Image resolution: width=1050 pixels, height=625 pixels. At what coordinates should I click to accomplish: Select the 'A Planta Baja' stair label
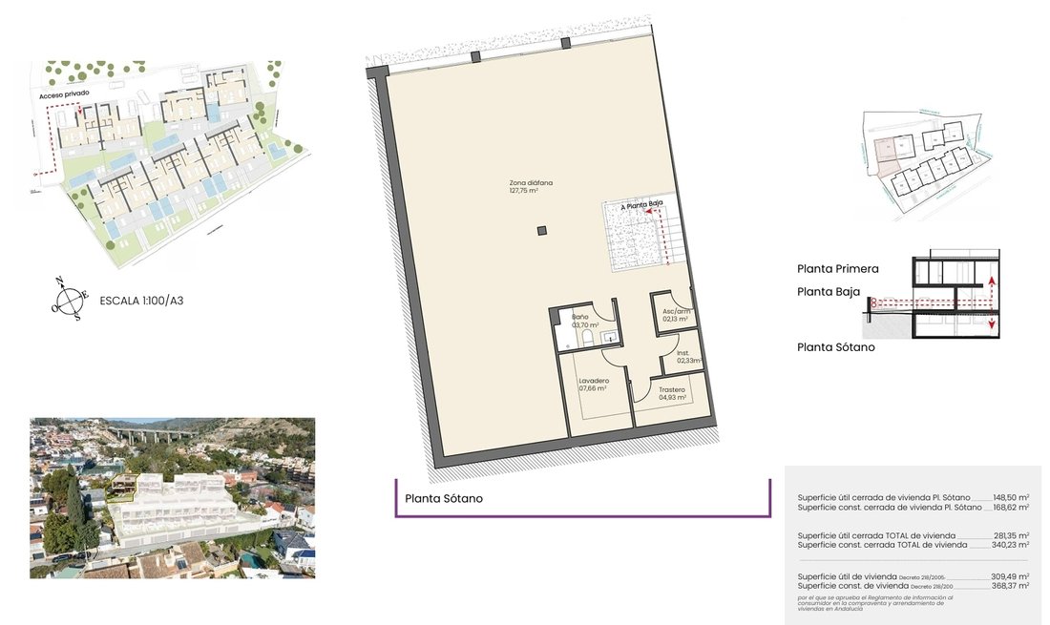[x=641, y=205]
